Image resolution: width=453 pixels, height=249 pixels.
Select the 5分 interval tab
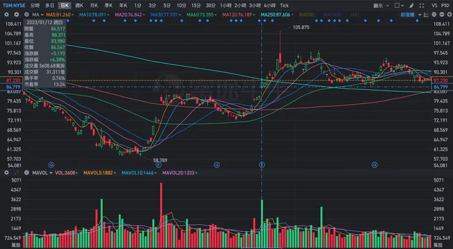coord(167,6)
